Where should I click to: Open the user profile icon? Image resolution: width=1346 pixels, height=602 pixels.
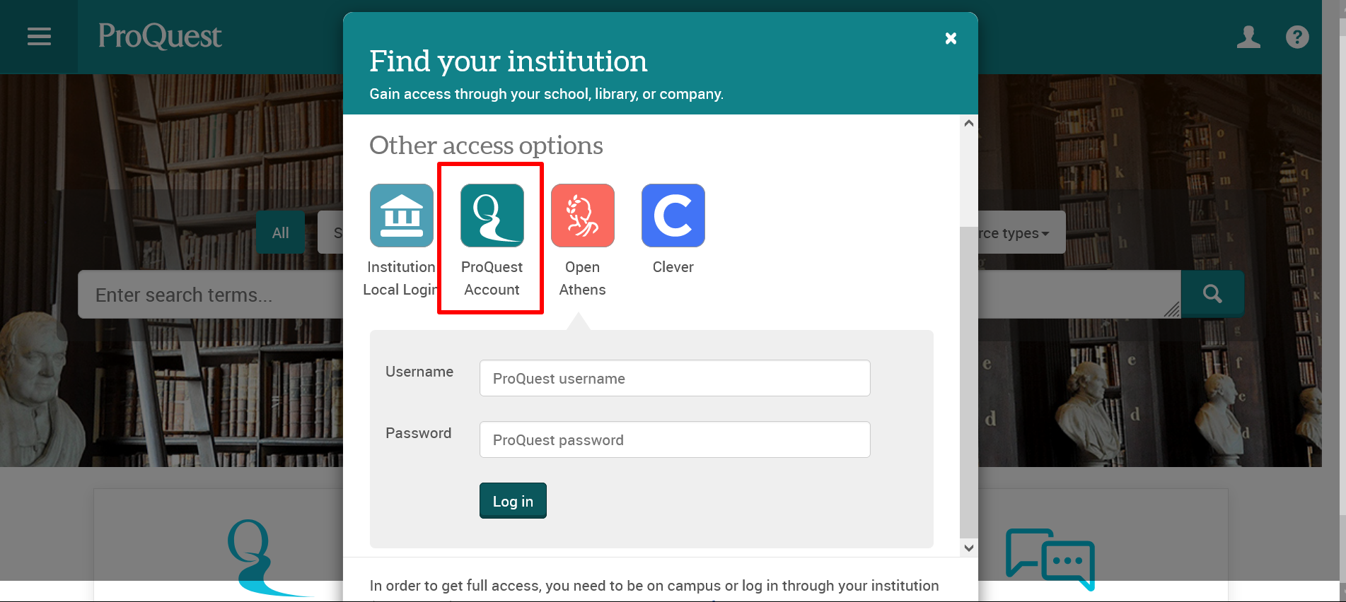click(1248, 37)
